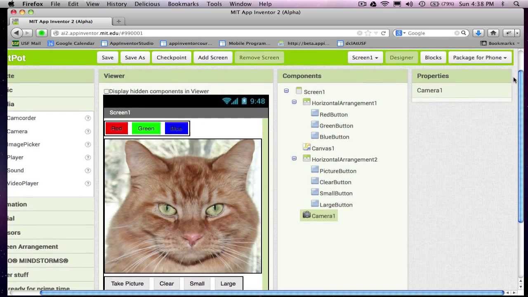Screen dimensions: 528x297
Task: Open the USF Mail bookmark
Action: click(27, 43)
